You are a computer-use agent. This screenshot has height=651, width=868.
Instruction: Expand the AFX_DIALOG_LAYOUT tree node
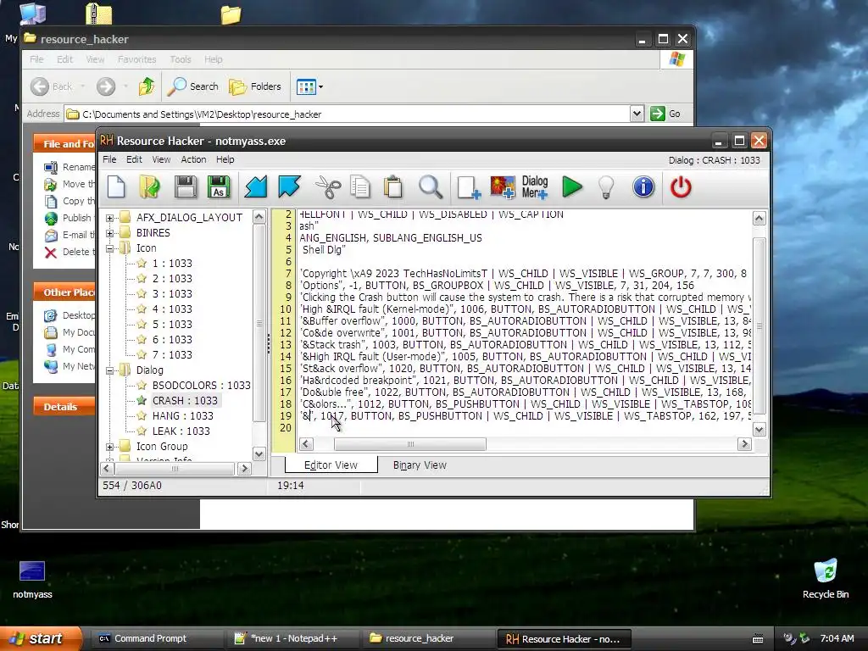coord(109,218)
